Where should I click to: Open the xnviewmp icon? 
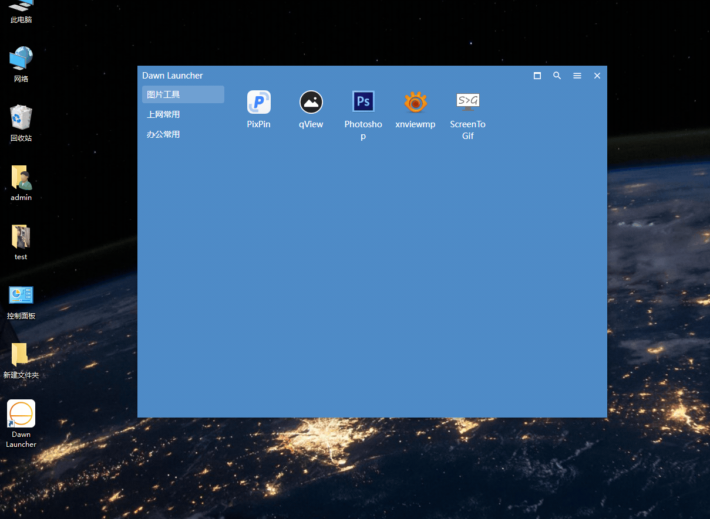click(415, 103)
